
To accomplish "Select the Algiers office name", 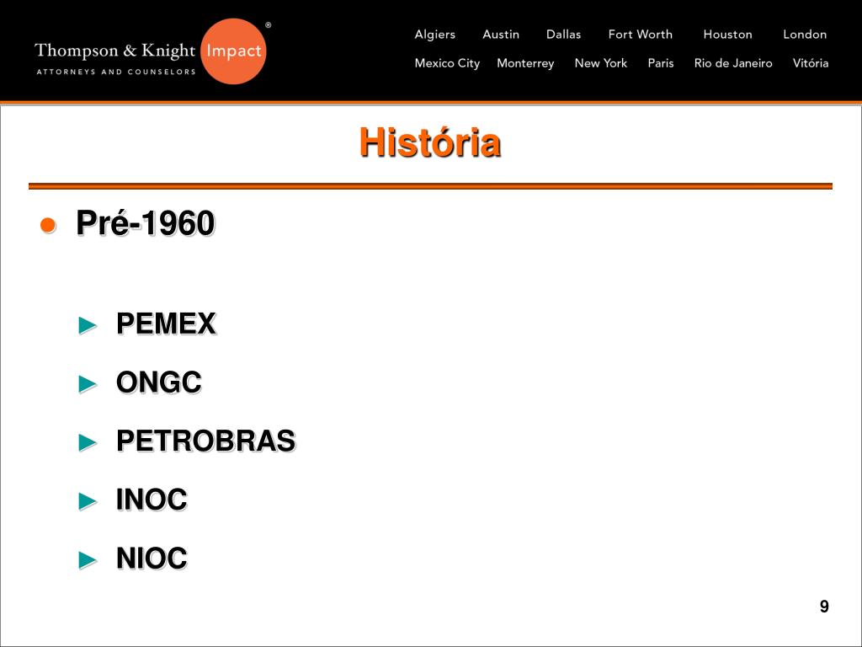I will coord(435,34).
